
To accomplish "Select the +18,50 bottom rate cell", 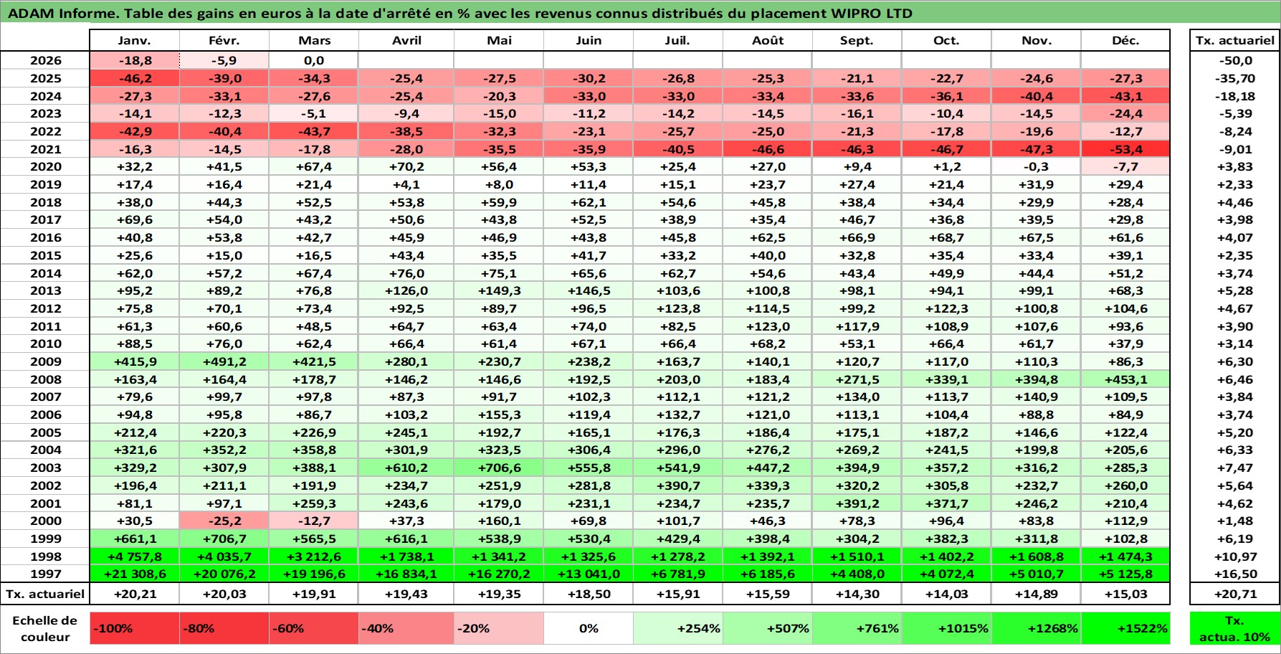I will pos(589,594).
